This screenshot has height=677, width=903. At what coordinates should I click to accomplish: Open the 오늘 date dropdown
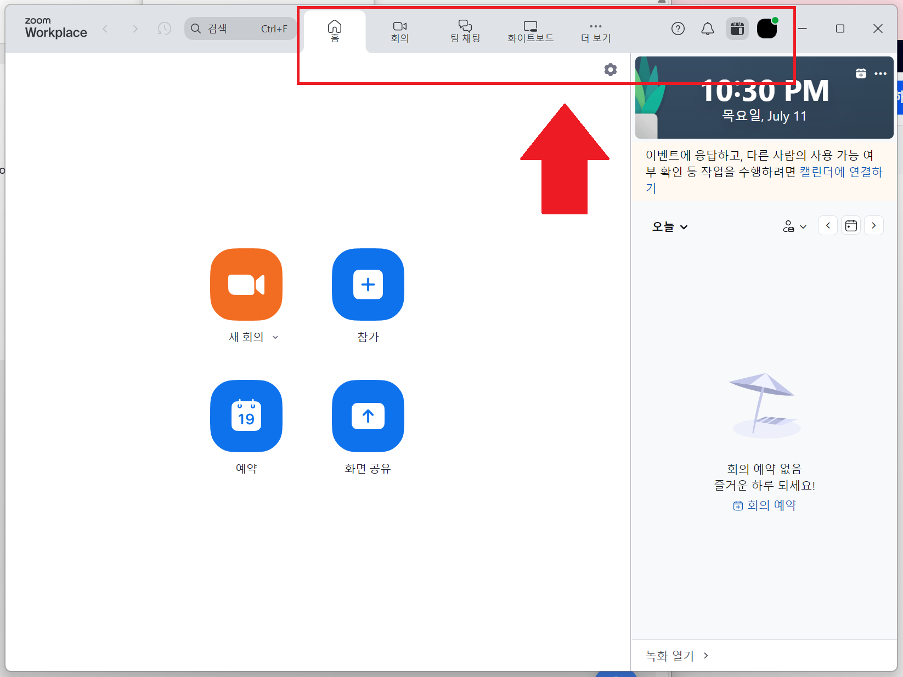(669, 226)
